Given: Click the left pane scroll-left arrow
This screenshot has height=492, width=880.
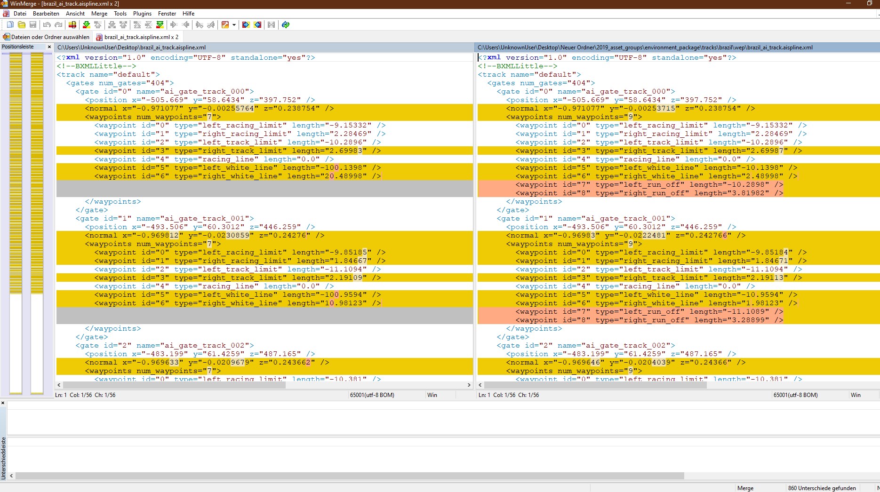Looking at the screenshot, I should pyautogui.click(x=58, y=385).
